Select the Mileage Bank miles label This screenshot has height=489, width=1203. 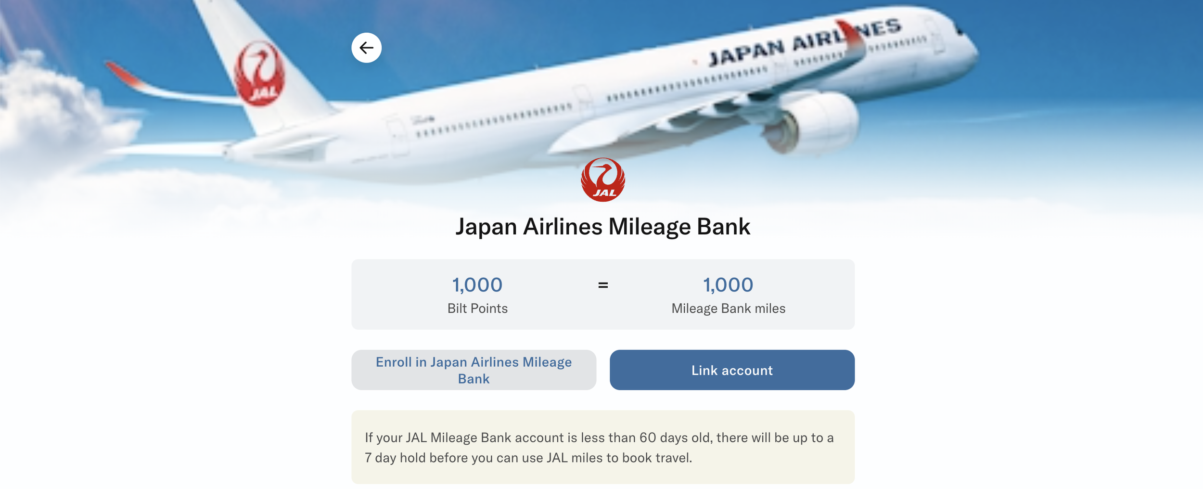[x=728, y=309]
